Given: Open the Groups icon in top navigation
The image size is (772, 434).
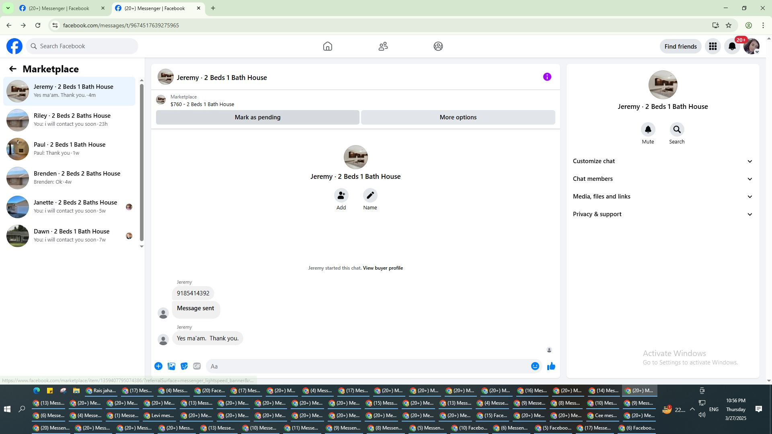Looking at the screenshot, I should [x=438, y=46].
